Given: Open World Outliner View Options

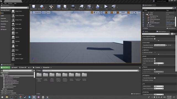Looking at the screenshot, I should point(171,28).
